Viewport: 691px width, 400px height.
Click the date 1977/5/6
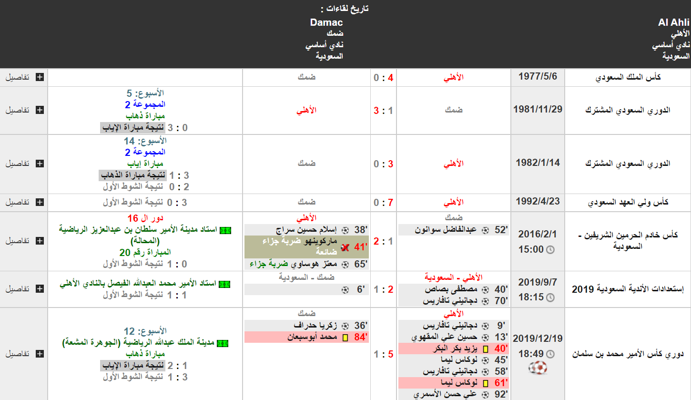(x=538, y=77)
